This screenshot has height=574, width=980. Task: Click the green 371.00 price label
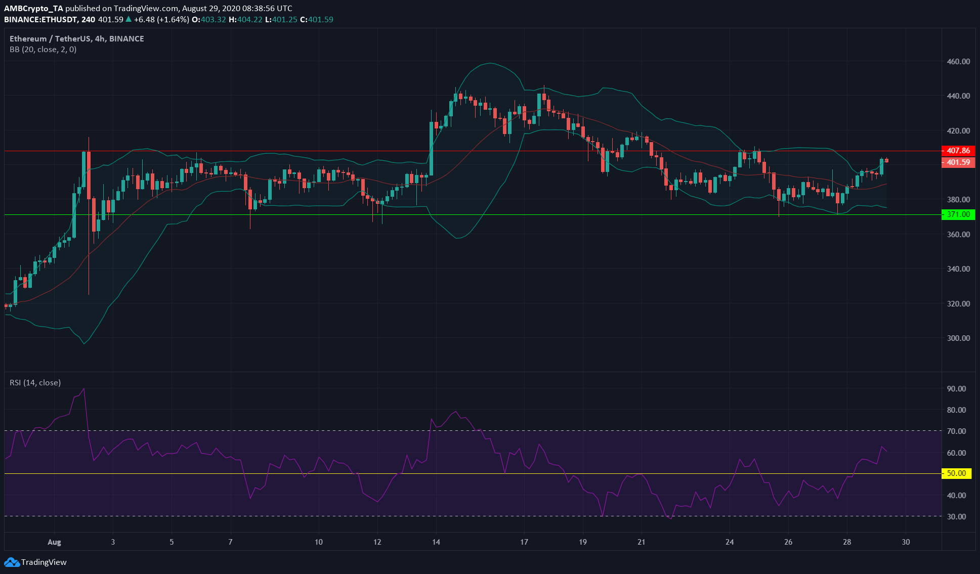958,214
